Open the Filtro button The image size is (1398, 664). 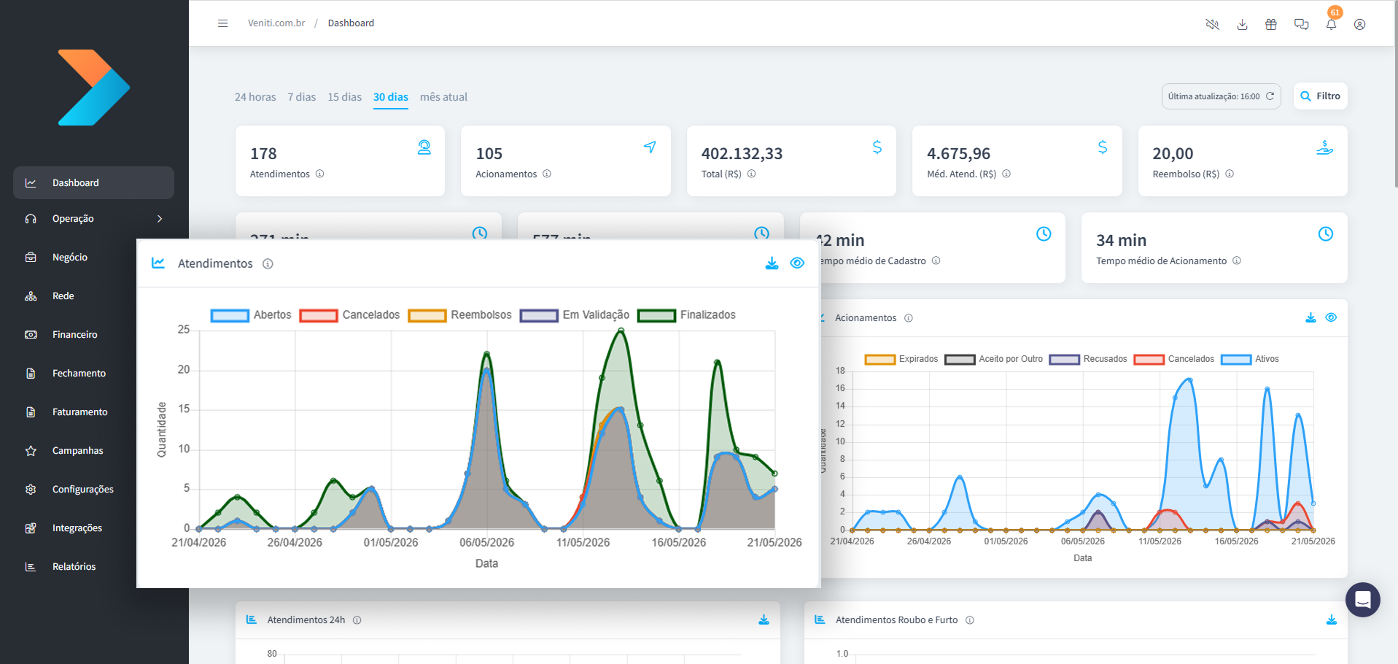(x=1320, y=96)
